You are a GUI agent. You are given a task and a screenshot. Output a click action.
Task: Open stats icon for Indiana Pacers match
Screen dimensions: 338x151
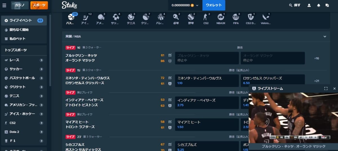[170, 100]
